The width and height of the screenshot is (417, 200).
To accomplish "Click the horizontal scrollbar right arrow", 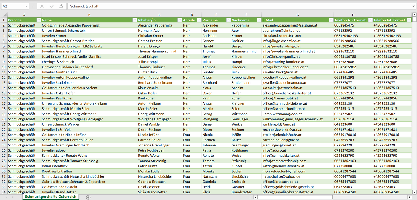I will pyautogui.click(x=409, y=197).
